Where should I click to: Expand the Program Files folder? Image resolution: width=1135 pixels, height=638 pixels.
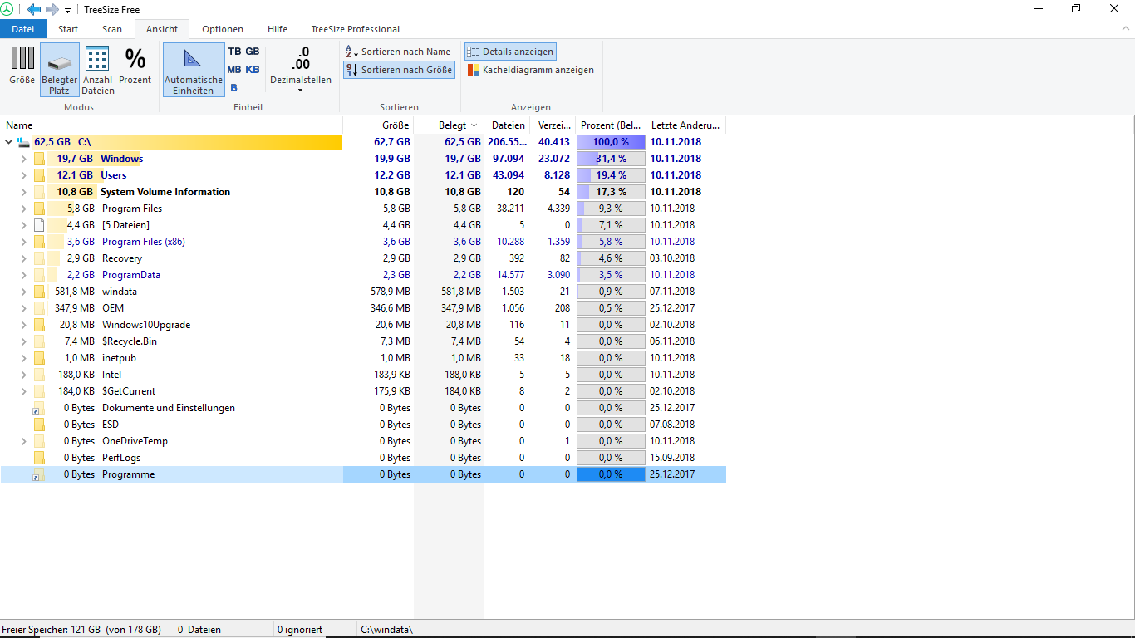(x=23, y=209)
